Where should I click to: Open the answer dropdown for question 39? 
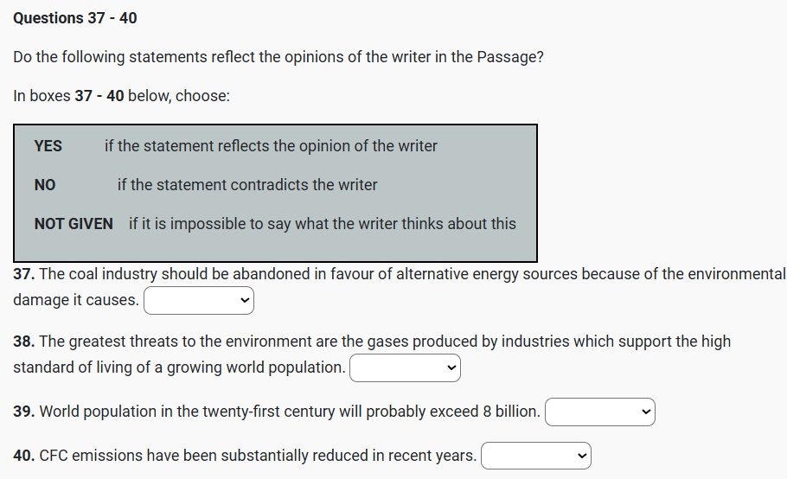coord(599,412)
